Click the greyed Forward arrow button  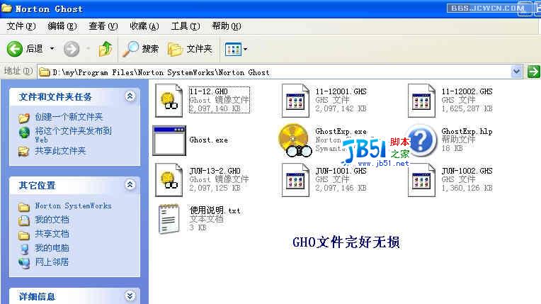pyautogui.click(x=72, y=49)
